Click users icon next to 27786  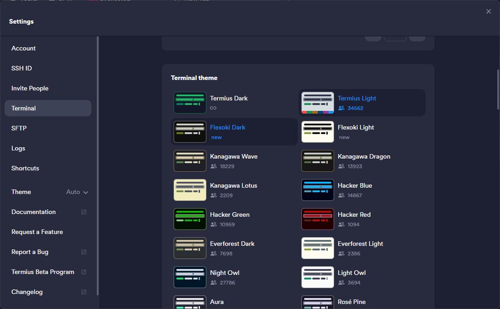tap(213, 283)
